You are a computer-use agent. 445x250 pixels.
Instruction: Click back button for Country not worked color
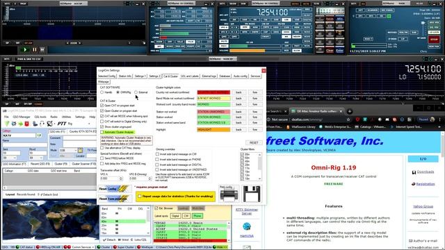point(238,92)
